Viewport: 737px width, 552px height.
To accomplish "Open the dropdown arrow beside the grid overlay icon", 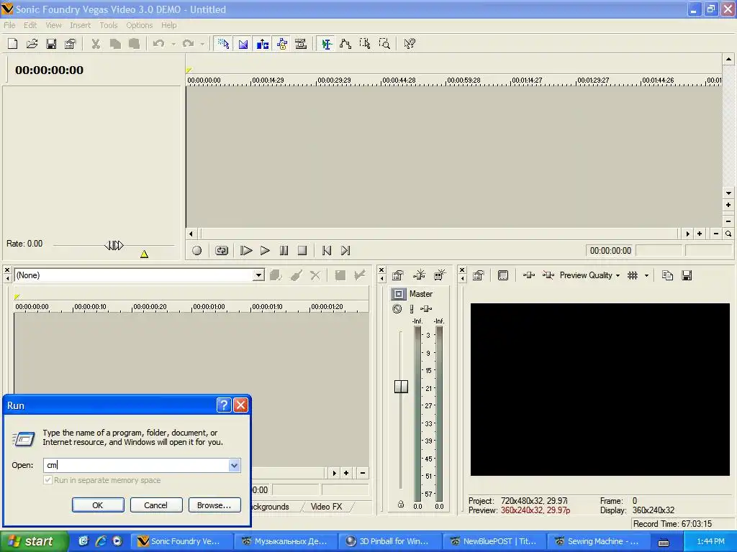I will pos(646,275).
